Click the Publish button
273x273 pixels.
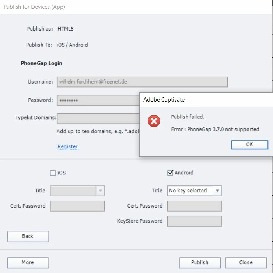(x=200, y=263)
